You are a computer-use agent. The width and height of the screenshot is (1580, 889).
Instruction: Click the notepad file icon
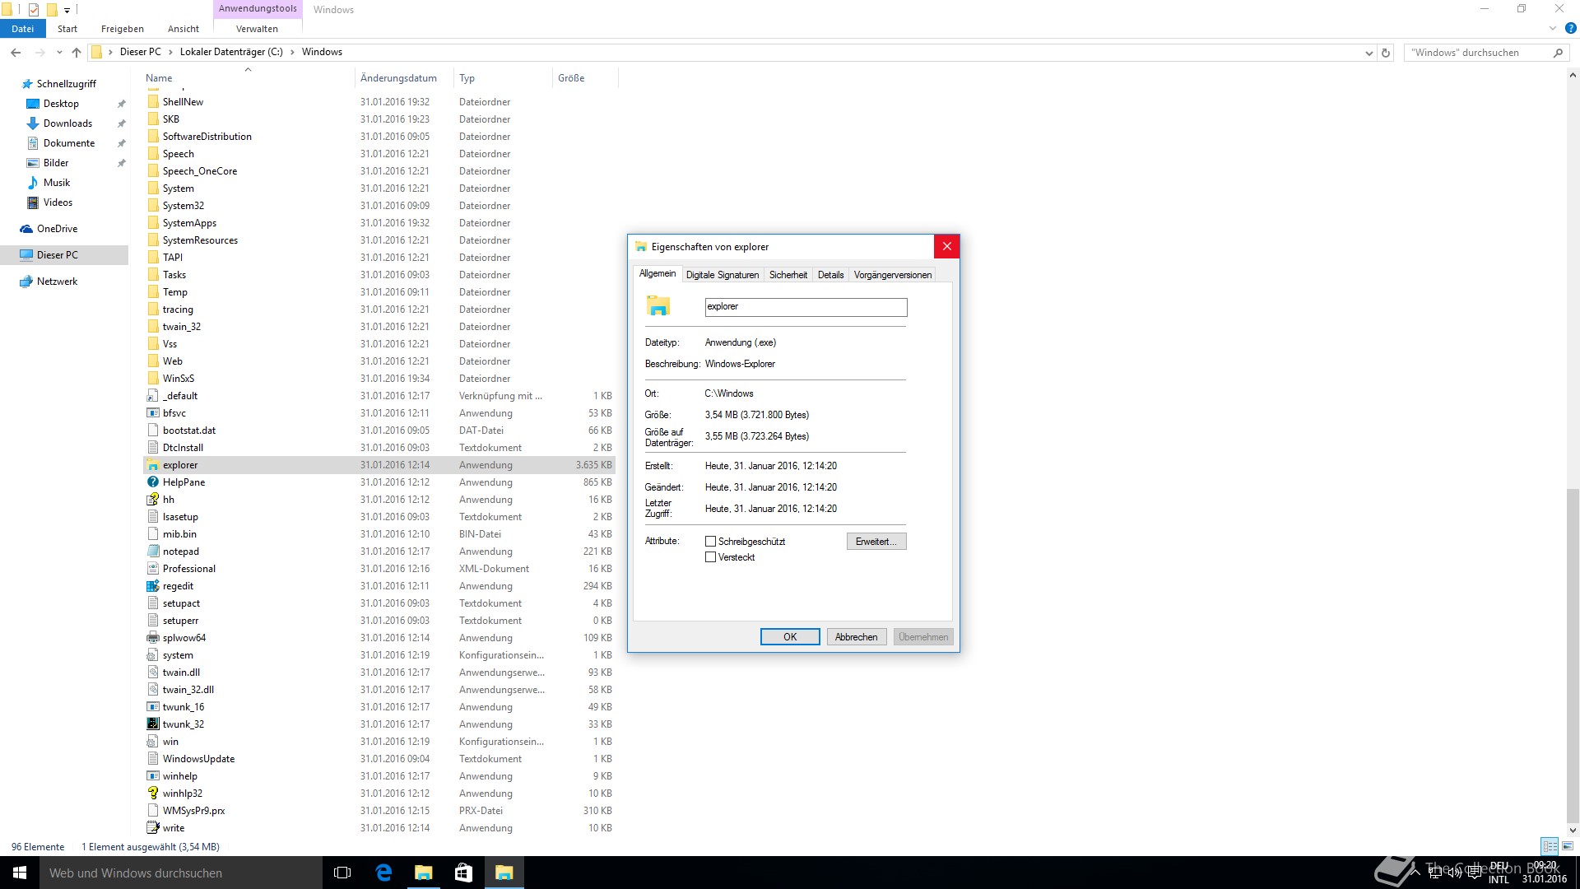click(152, 552)
